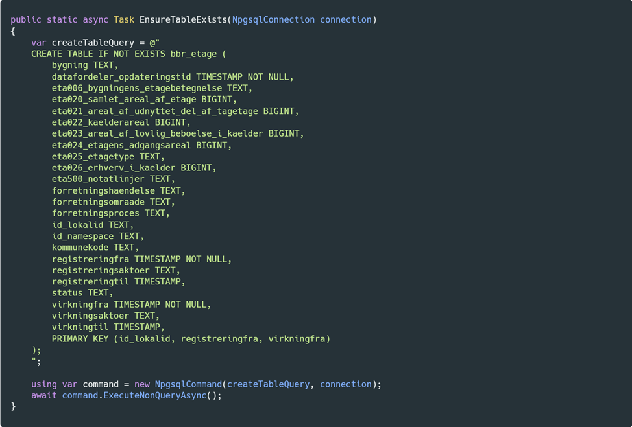Click the eta500_notatlinjer column name
This screenshot has height=427, width=632.
pyautogui.click(x=98, y=179)
